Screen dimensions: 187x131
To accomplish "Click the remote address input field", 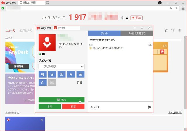I will pos(87,8).
